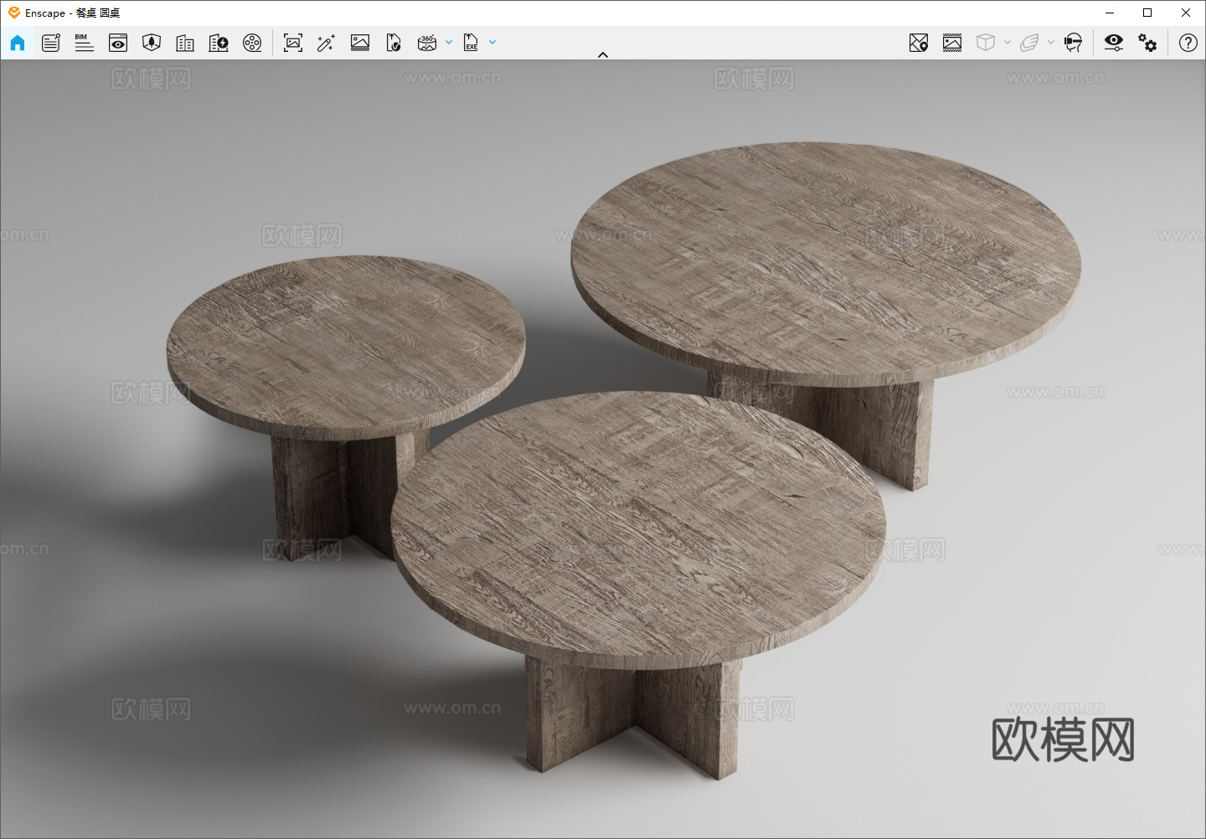Expand the EXE export dropdown arrow
1206x839 pixels.
click(x=492, y=42)
